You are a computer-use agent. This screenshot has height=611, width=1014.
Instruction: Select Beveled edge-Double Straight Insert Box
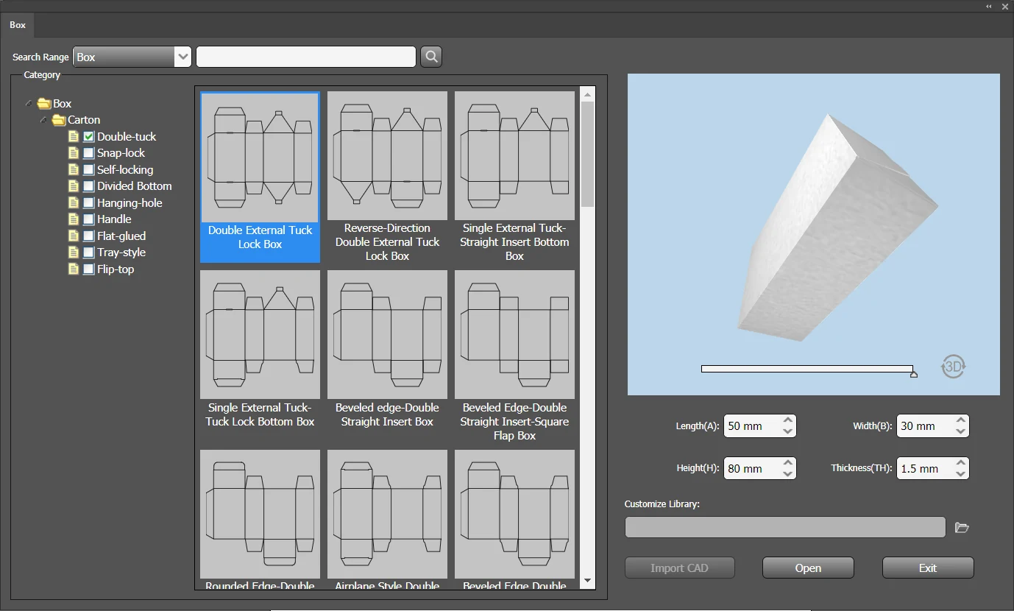click(x=387, y=350)
